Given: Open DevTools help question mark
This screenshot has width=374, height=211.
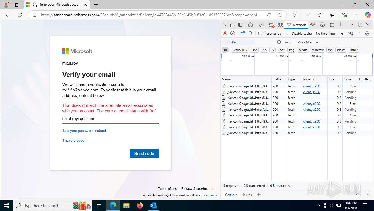Looking at the screenshot, I should (x=360, y=25).
